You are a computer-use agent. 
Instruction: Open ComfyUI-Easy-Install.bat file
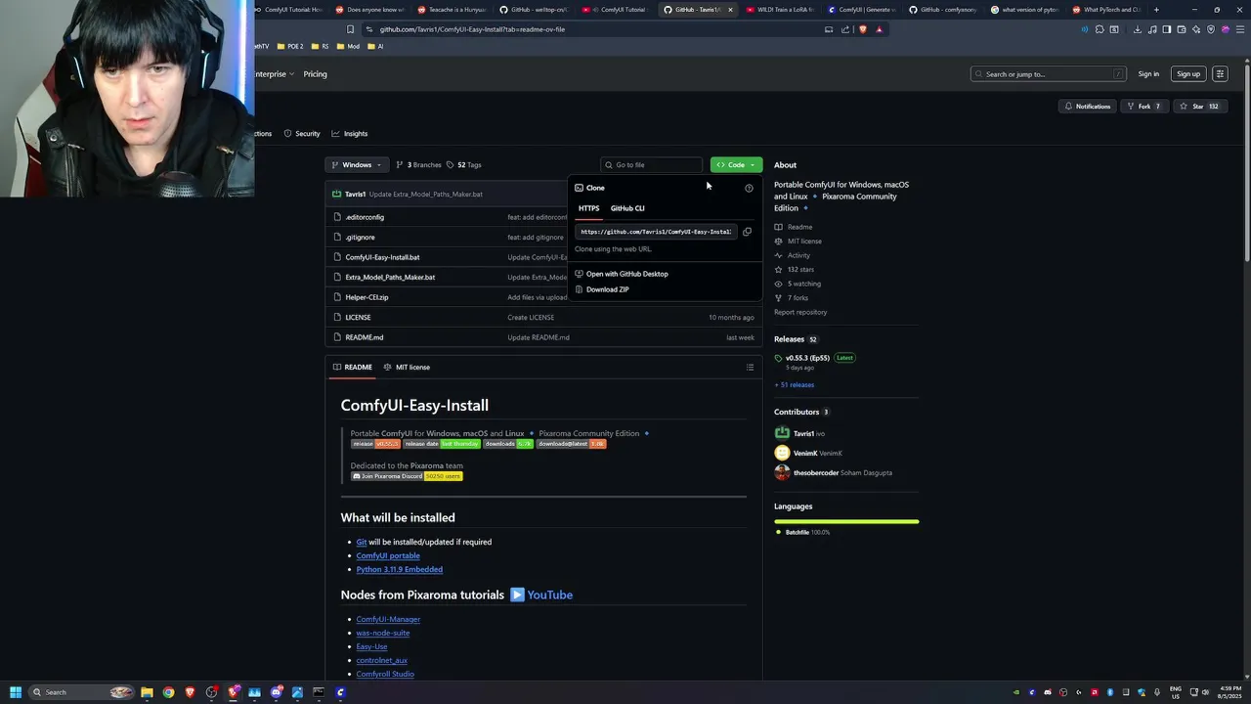[382, 257]
